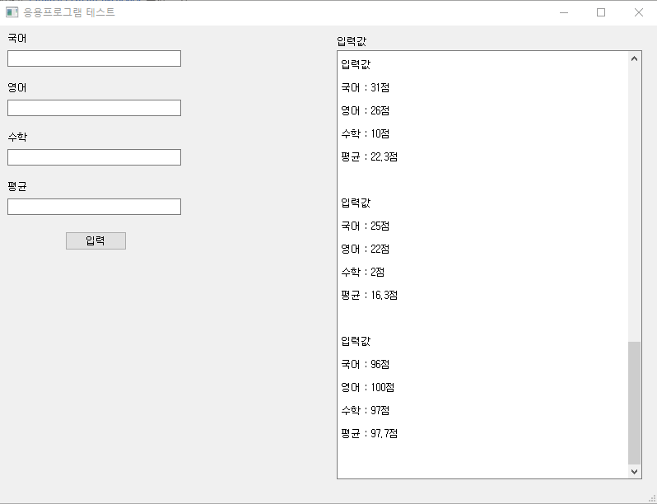Maximize the 응용프로그램 테스트 window
Image resolution: width=657 pixels, height=504 pixels.
[x=601, y=12]
